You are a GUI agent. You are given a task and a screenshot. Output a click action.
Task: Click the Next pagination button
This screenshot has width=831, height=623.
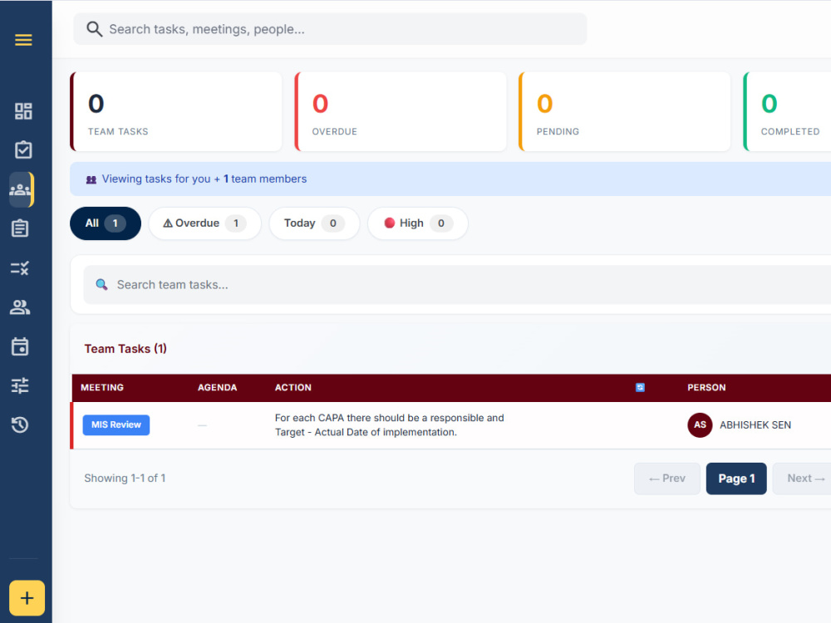tap(803, 478)
